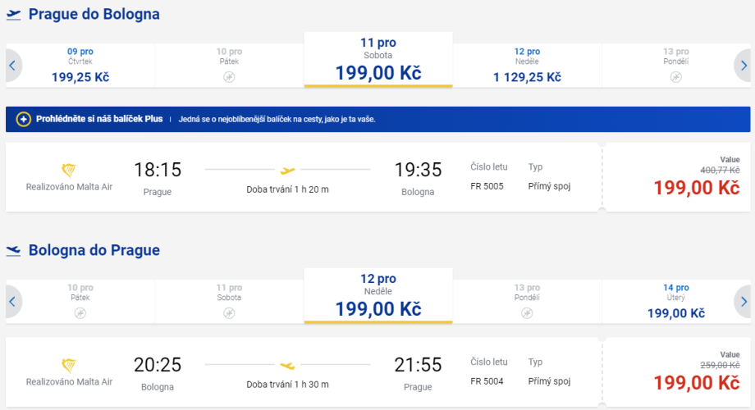Screen dimensions: 755x410
Task: Click the no-flight icon under 10 pro Pátek outbound
Action: coord(229,77)
